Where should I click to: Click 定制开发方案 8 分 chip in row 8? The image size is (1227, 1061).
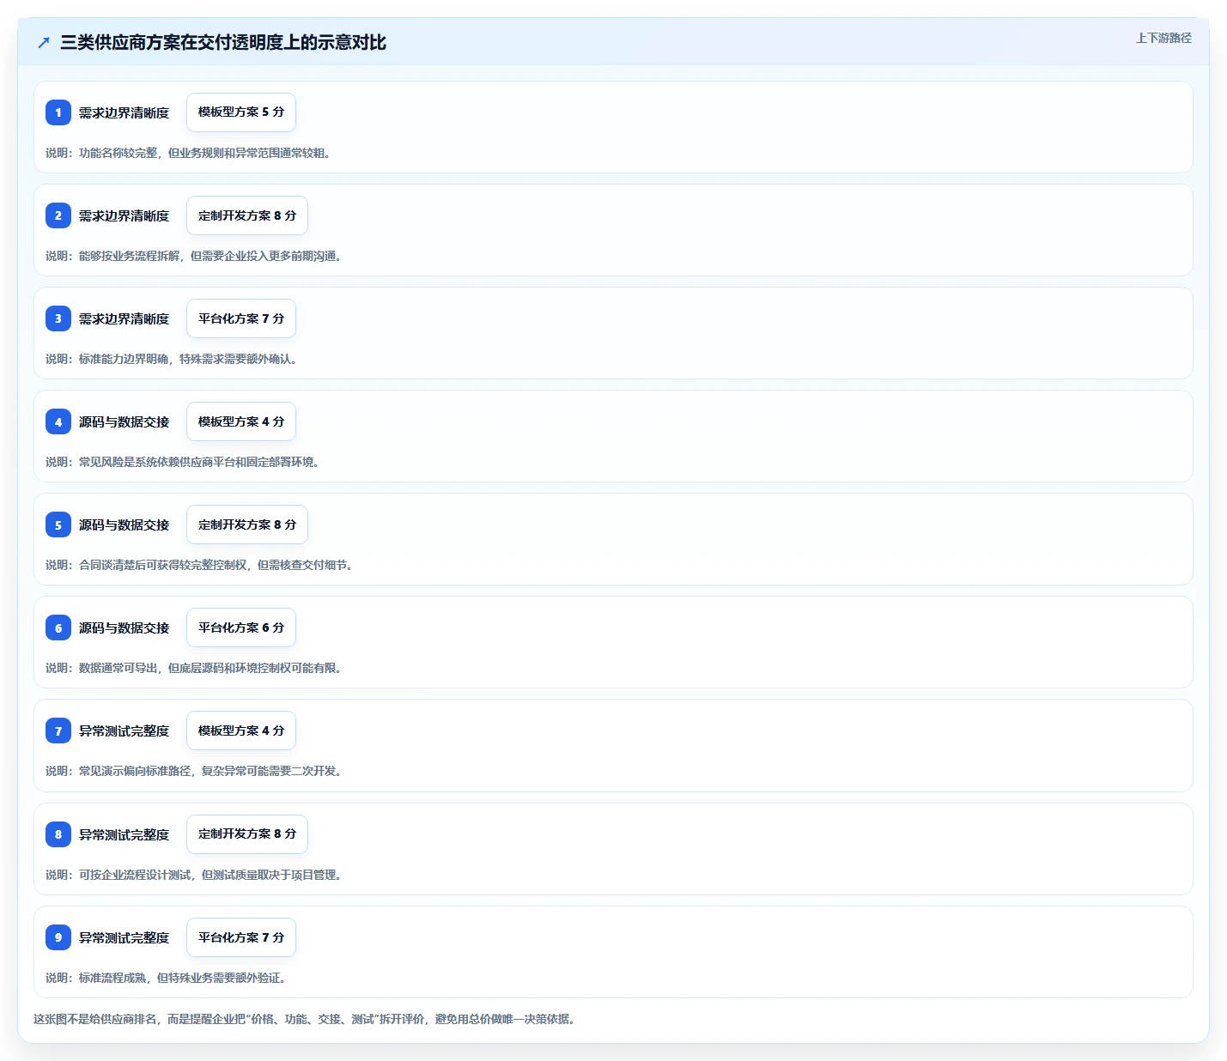coord(247,834)
